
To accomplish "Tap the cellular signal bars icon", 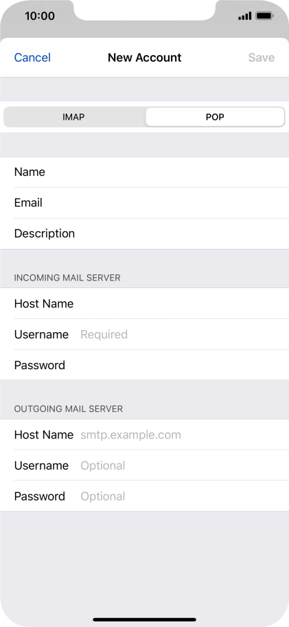I will [x=244, y=16].
